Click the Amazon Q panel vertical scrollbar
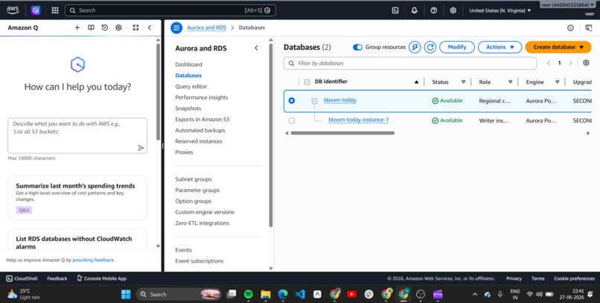600x303 pixels. pyautogui.click(x=158, y=92)
